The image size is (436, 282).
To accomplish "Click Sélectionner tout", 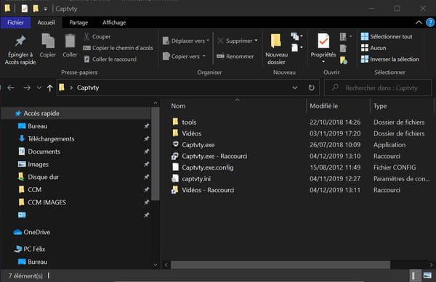I will [x=387, y=36].
